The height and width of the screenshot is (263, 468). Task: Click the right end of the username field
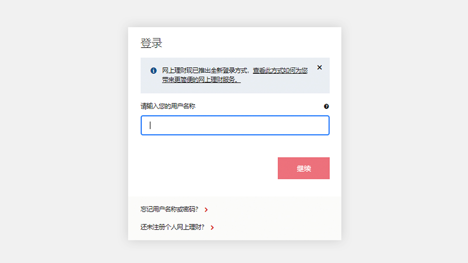[322, 125]
